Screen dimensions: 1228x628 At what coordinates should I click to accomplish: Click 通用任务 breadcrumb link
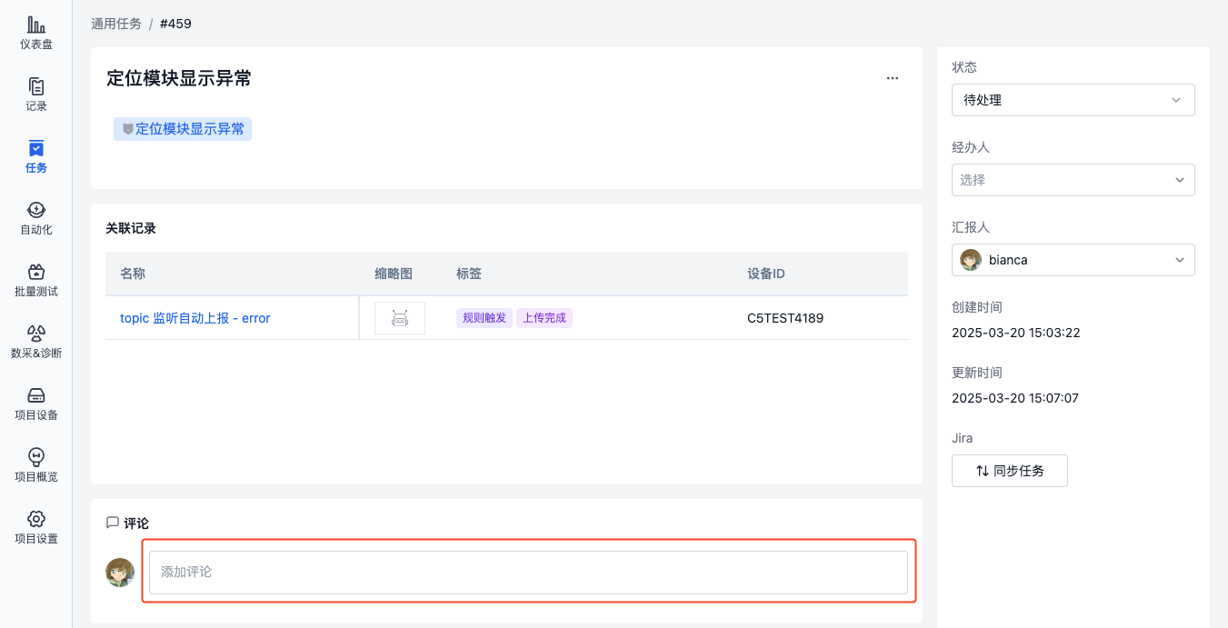coord(116,24)
